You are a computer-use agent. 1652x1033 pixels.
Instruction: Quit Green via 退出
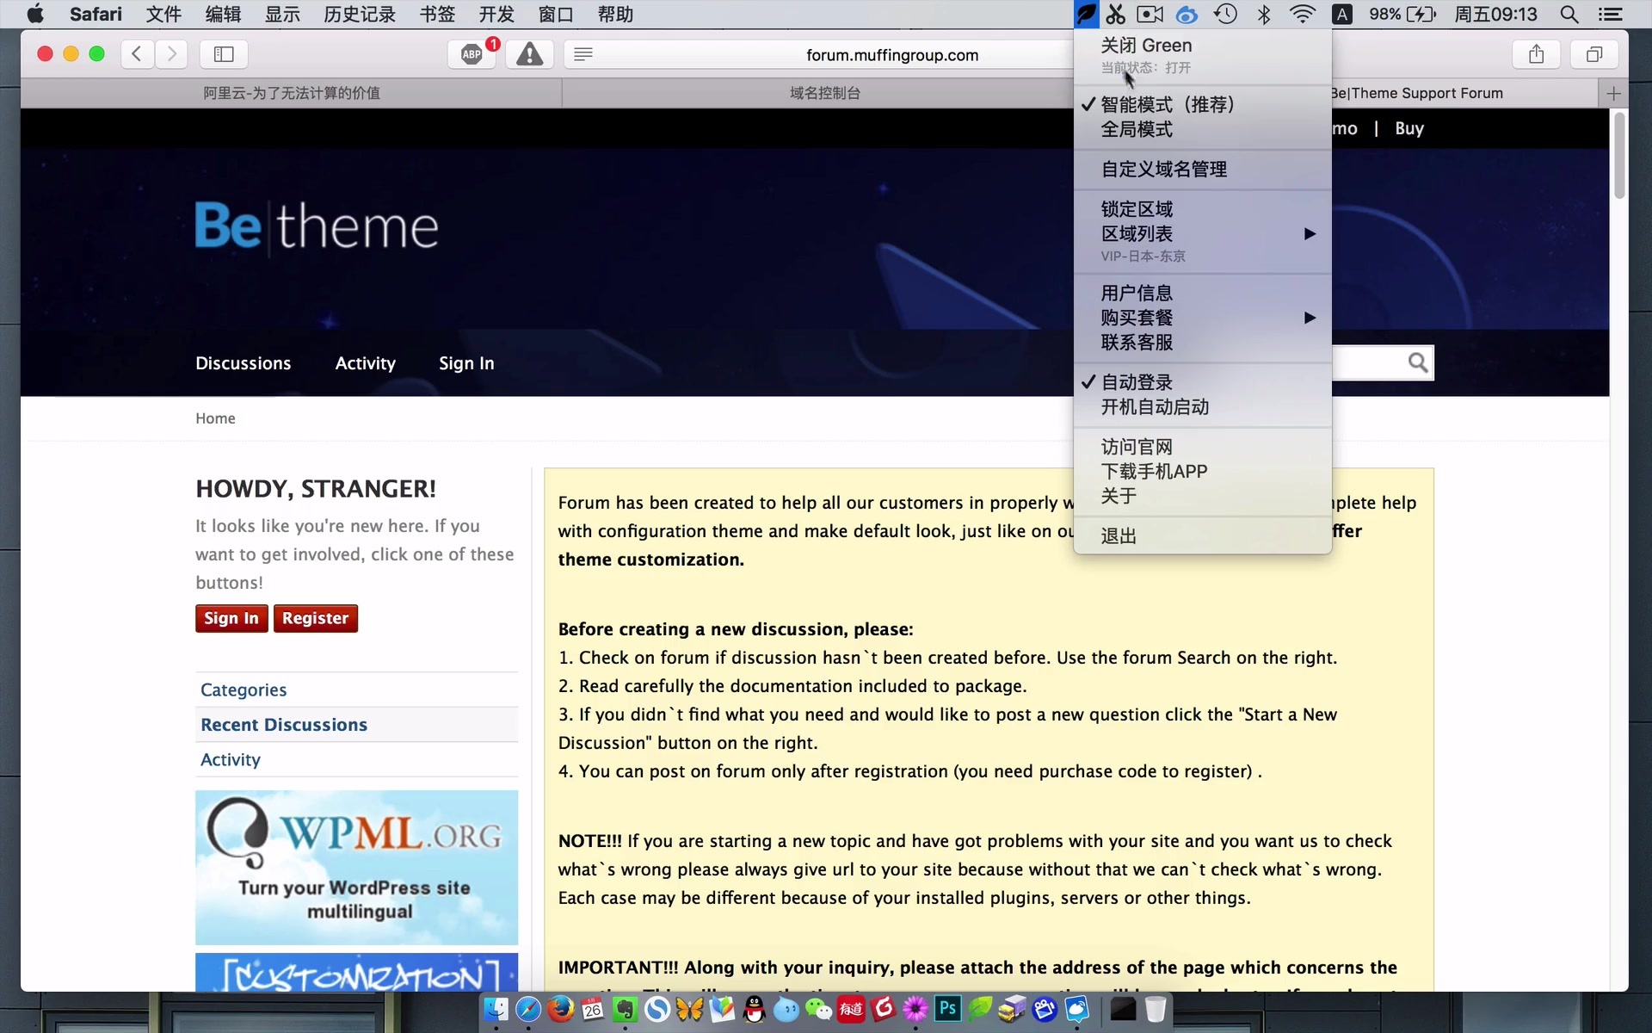click(x=1202, y=535)
